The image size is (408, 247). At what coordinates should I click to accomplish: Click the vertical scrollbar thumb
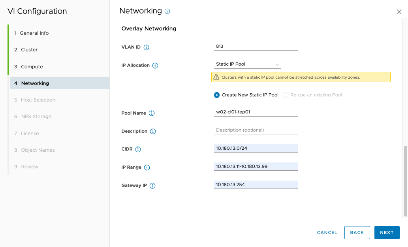(x=405, y=181)
